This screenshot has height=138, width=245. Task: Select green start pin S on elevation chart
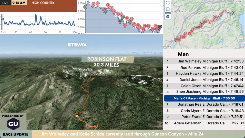coord(85,7)
